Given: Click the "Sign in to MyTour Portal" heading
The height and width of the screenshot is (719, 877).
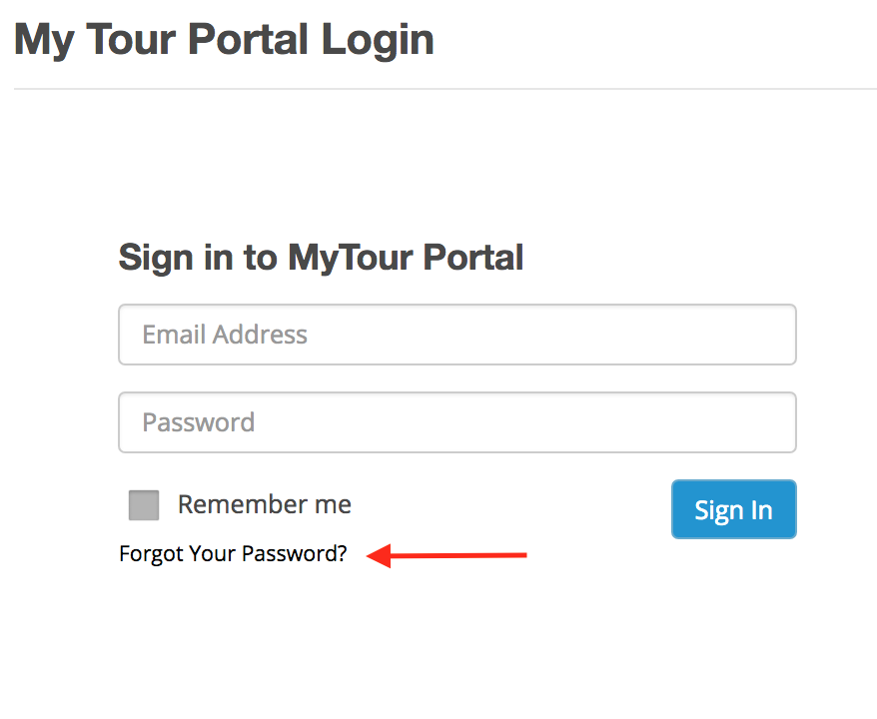Looking at the screenshot, I should pos(321,258).
